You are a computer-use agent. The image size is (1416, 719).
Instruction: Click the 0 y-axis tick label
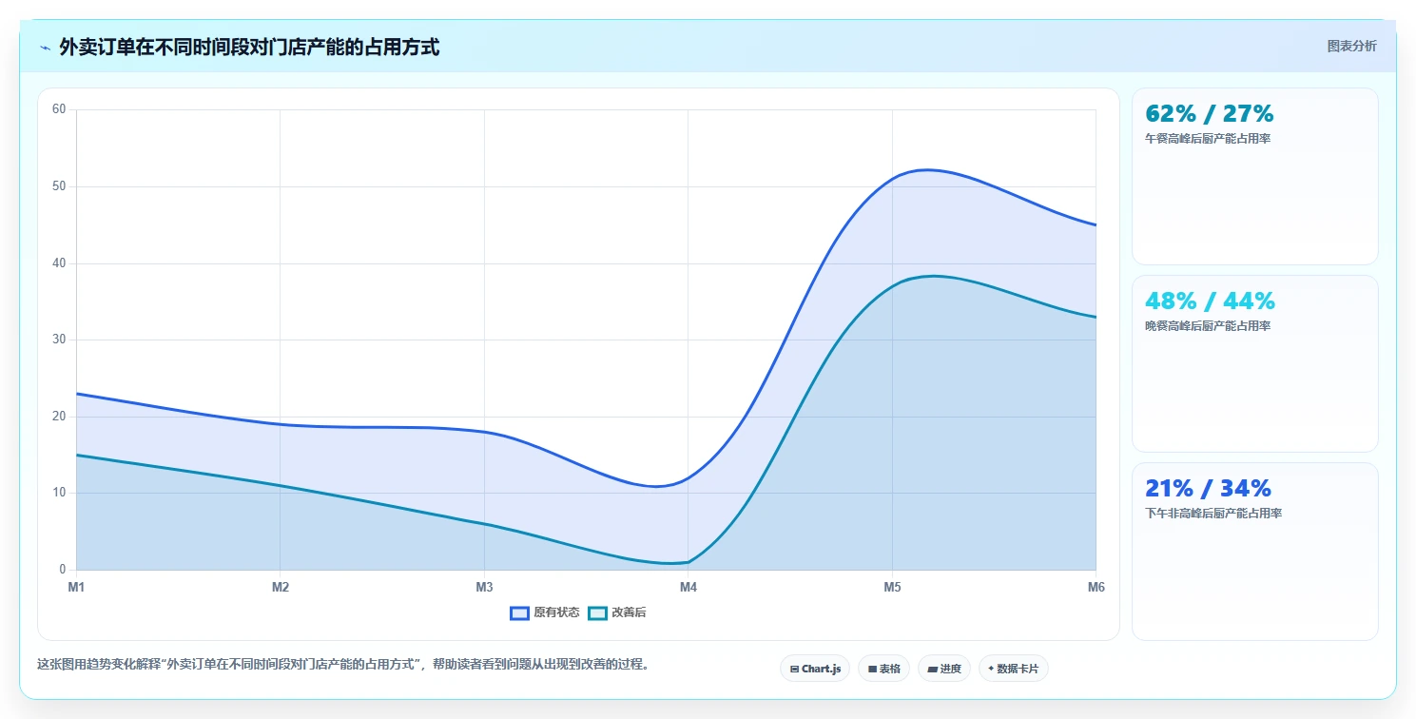click(63, 570)
